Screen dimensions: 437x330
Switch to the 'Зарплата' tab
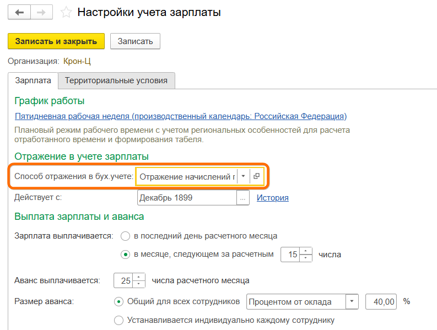[33, 80]
